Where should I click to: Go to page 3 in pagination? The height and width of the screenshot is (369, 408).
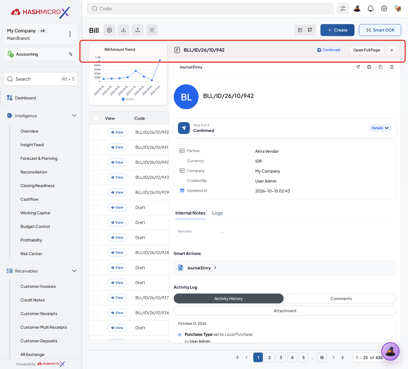pyautogui.click(x=281, y=357)
